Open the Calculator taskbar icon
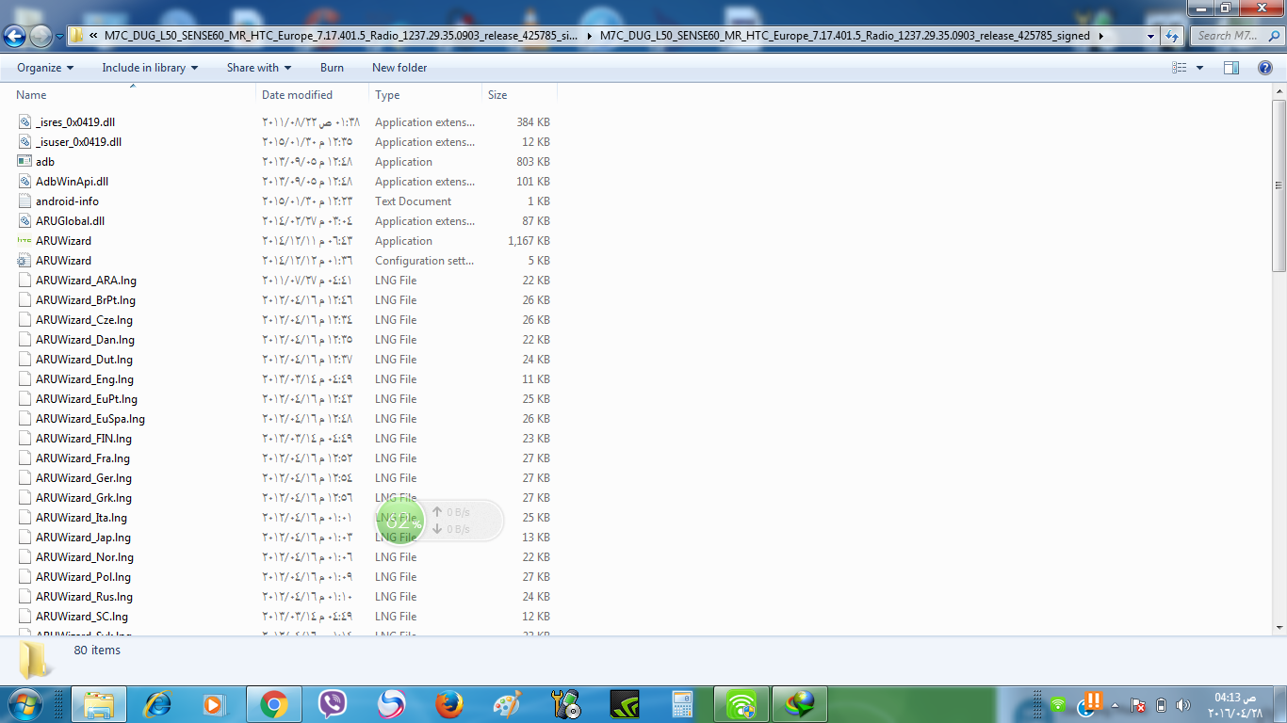This screenshot has height=723, width=1287. pos(682,704)
